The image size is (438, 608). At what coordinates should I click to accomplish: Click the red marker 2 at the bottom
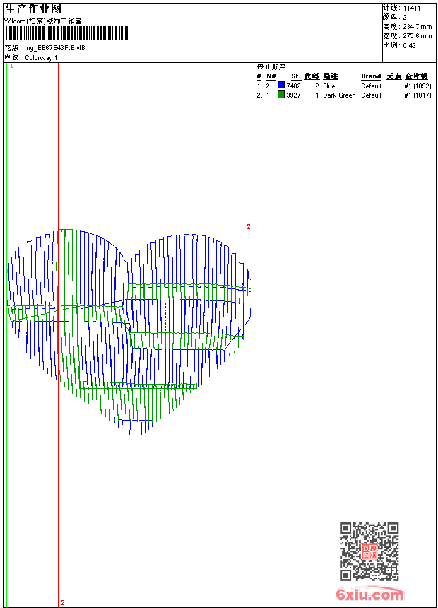62,602
